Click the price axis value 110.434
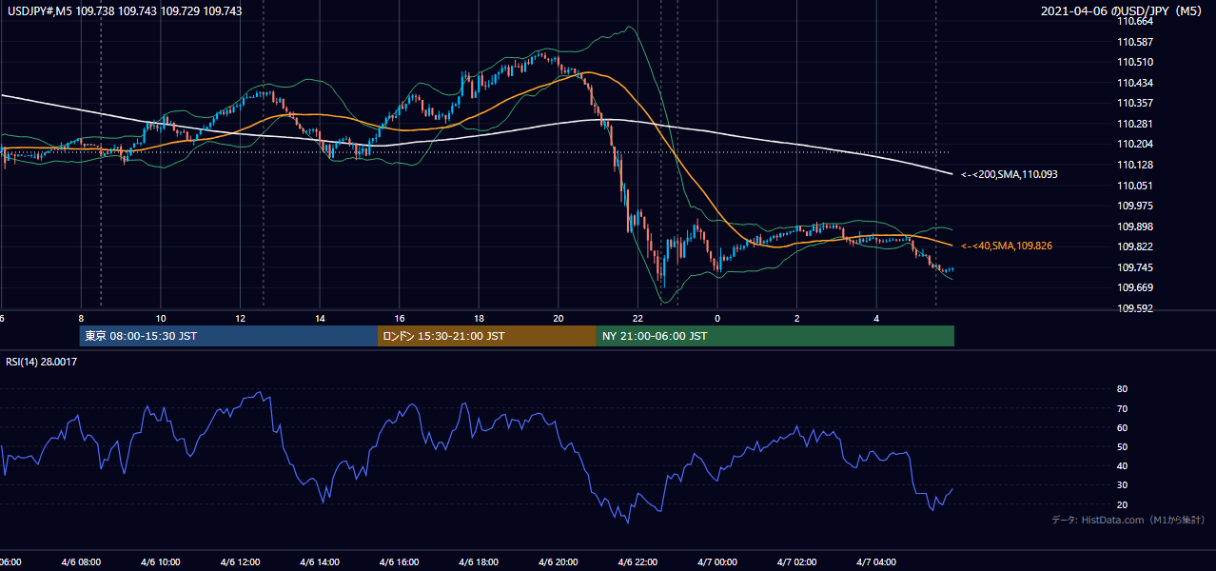 coord(1136,83)
